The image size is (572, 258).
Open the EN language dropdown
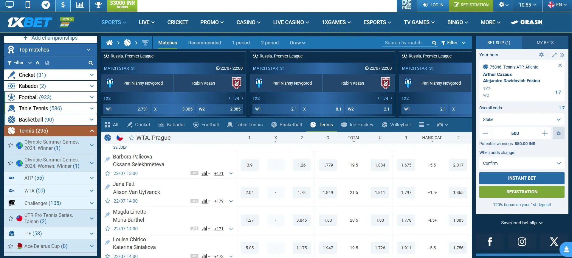(557, 5)
